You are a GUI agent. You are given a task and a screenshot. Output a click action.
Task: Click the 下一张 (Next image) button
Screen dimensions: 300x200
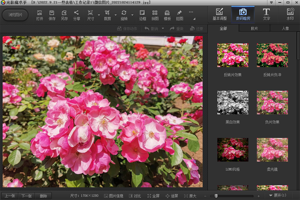point(27,196)
